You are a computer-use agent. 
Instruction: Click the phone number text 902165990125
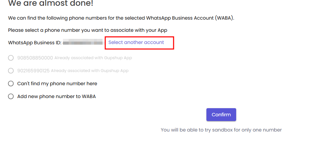pos(33,71)
